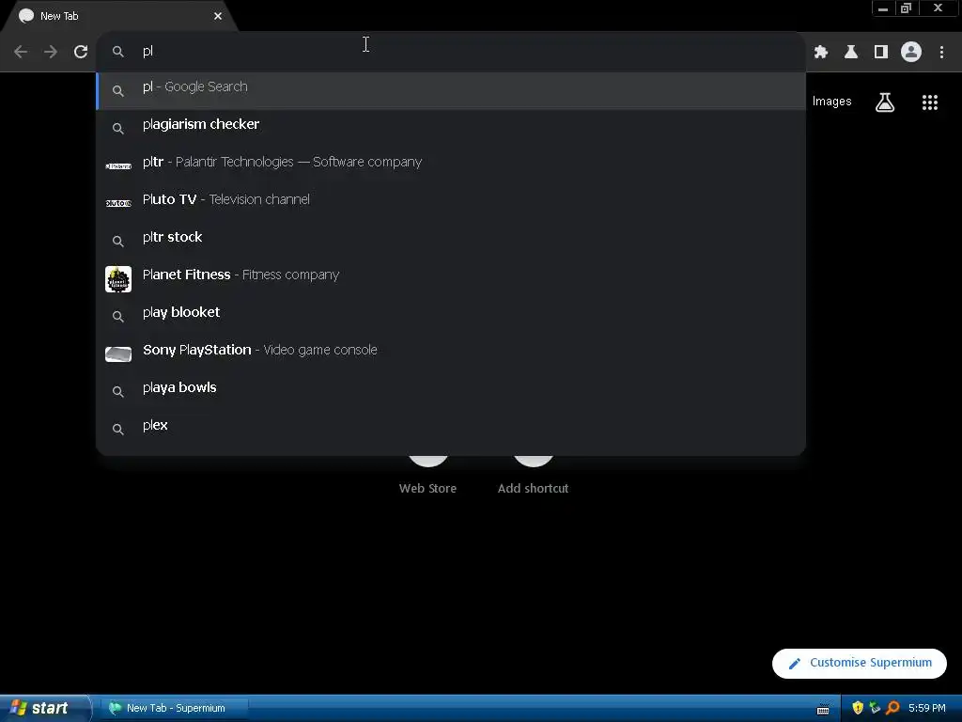Open the flask experiments toolbar icon
Viewport: 962px width, 722px height.
point(851,52)
